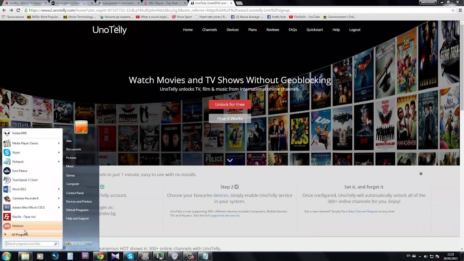Open foobar2000 from the Start menu
Screen dimensions: 464x261
click(x=32, y=133)
